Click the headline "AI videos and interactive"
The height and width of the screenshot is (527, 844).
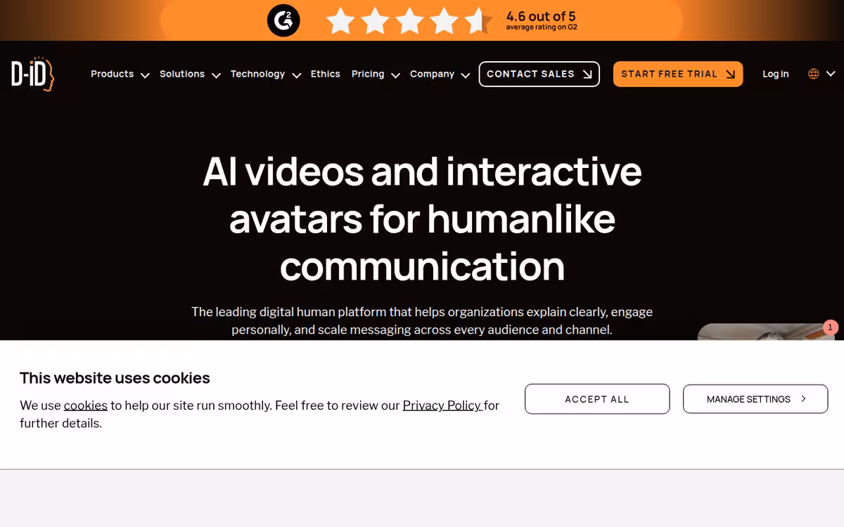(422, 171)
